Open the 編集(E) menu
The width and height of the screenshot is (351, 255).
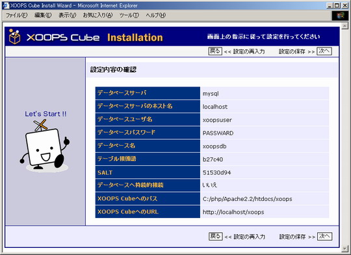point(43,15)
